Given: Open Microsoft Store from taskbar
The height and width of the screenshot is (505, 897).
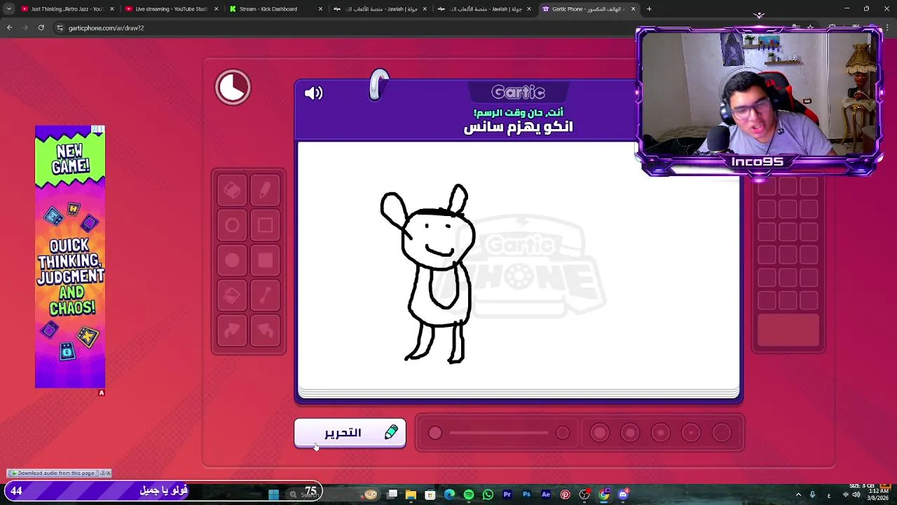Looking at the screenshot, I should tap(430, 494).
